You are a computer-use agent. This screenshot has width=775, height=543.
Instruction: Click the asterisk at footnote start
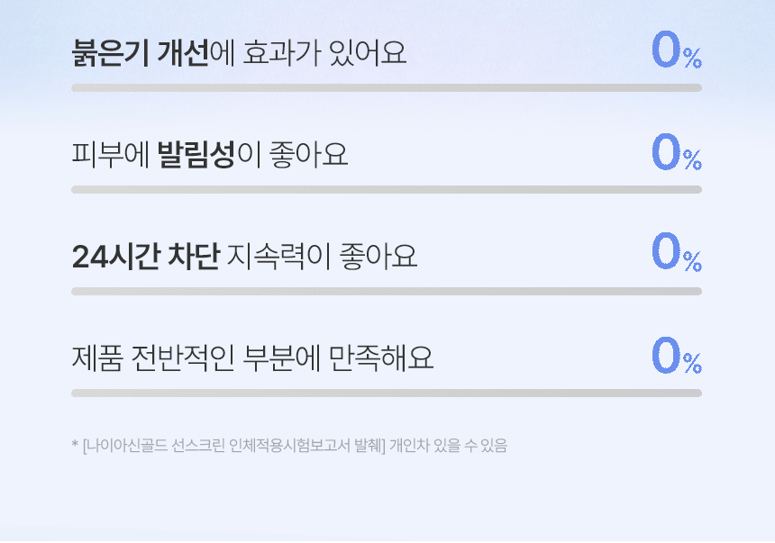coord(75,444)
